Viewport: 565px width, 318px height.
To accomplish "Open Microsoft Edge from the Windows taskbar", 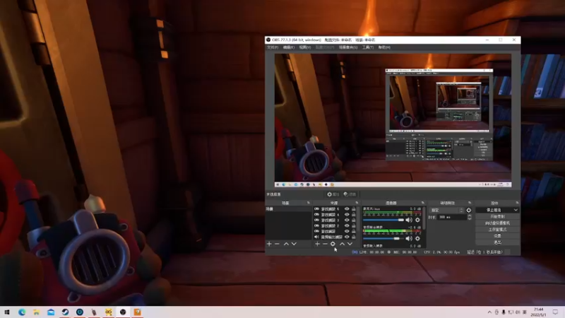I will 22,312.
